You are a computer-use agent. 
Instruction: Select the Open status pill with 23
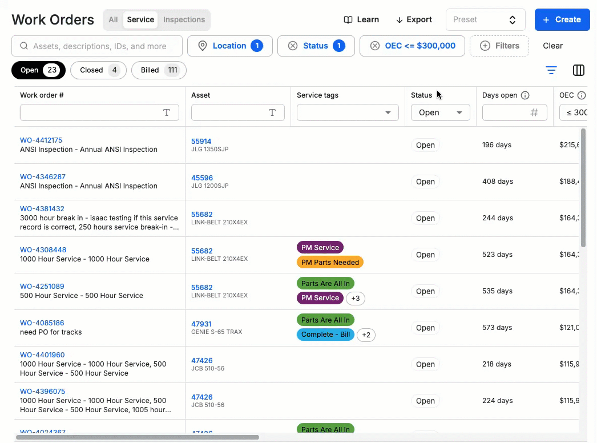coord(38,70)
